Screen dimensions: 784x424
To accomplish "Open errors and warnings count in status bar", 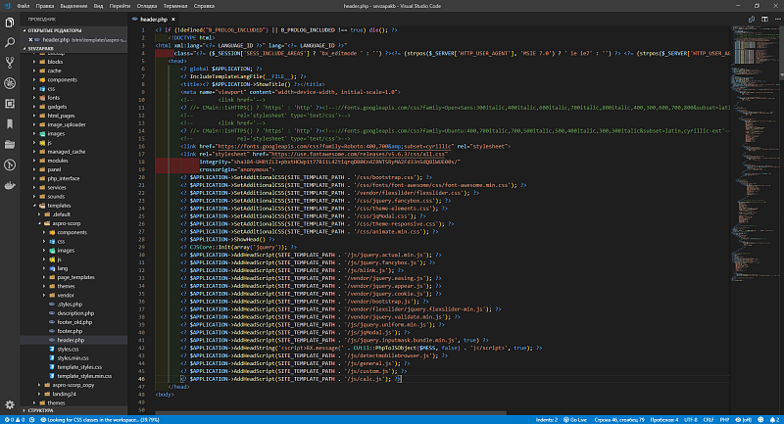I will click(x=14, y=420).
